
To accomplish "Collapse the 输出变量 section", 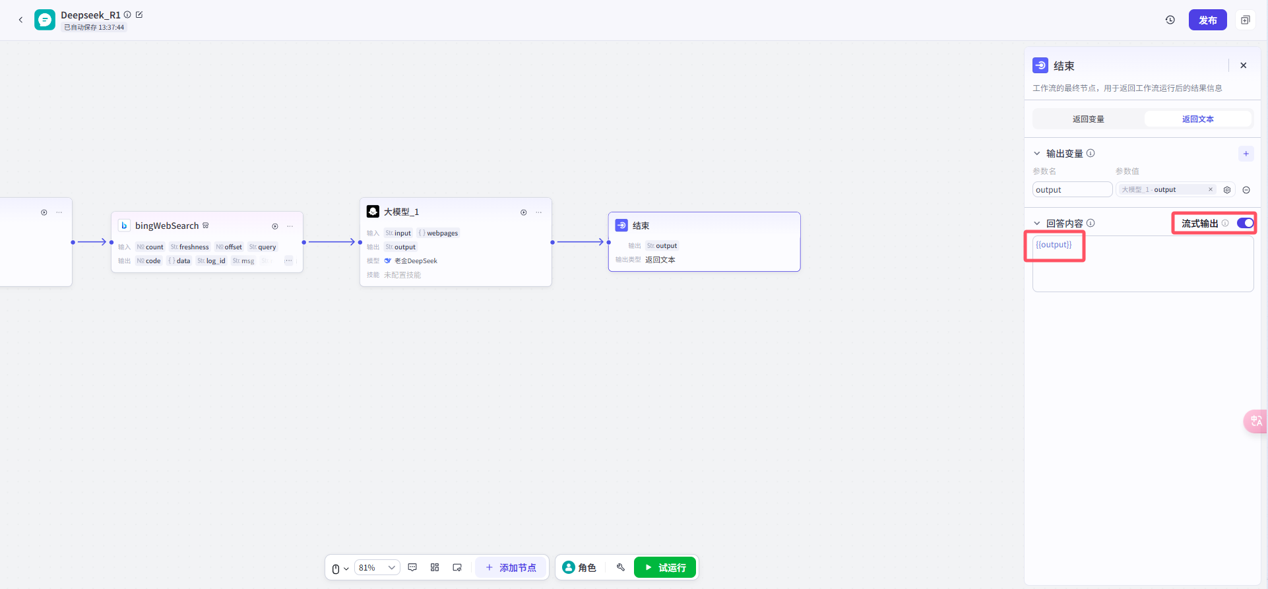I will (1037, 154).
